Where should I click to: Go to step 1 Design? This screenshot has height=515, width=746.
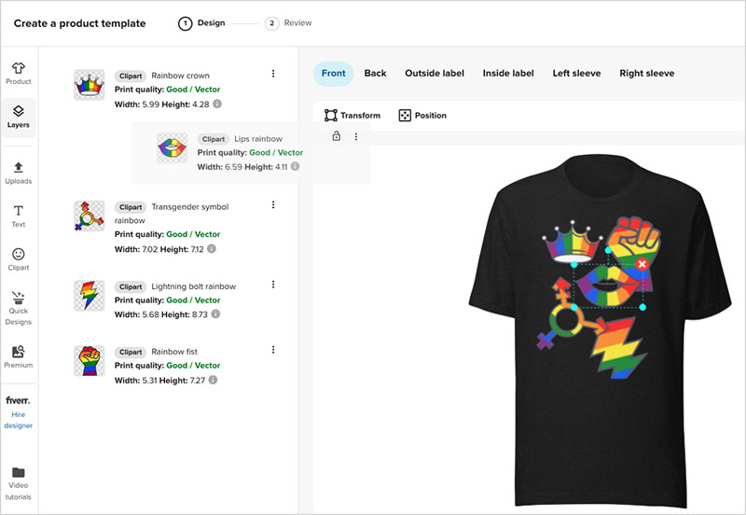201,22
